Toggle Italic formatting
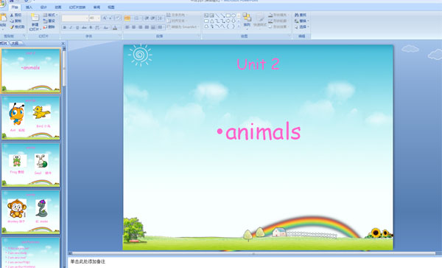Viewport: 442px width, 268px height. pos(71,27)
